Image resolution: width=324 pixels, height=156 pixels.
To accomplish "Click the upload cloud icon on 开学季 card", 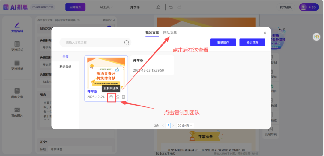I will tap(118, 97).
